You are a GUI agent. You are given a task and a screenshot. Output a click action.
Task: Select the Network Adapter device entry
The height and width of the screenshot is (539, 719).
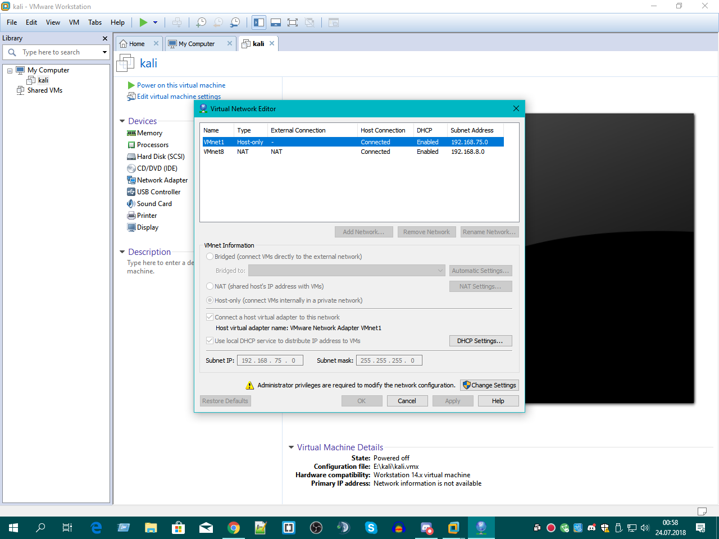click(x=157, y=180)
